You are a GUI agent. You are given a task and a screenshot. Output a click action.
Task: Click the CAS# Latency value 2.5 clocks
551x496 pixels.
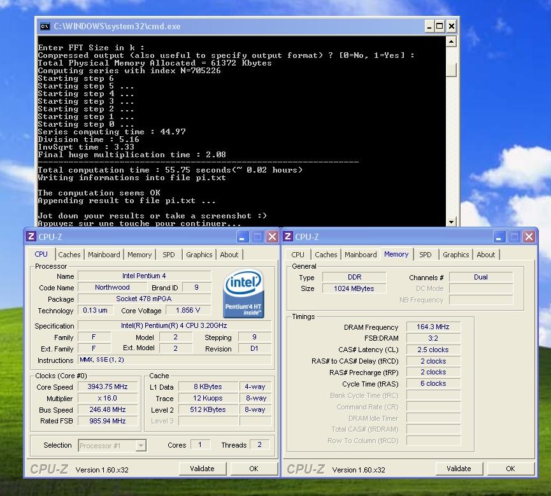tap(433, 350)
